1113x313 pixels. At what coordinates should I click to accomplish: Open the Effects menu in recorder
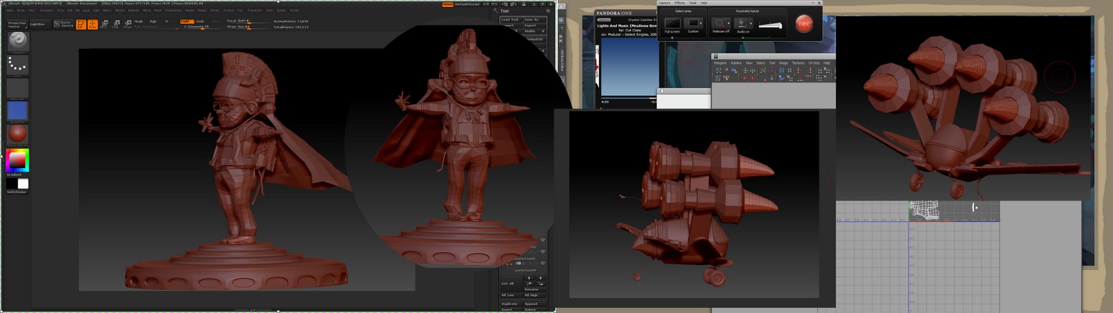(x=680, y=3)
